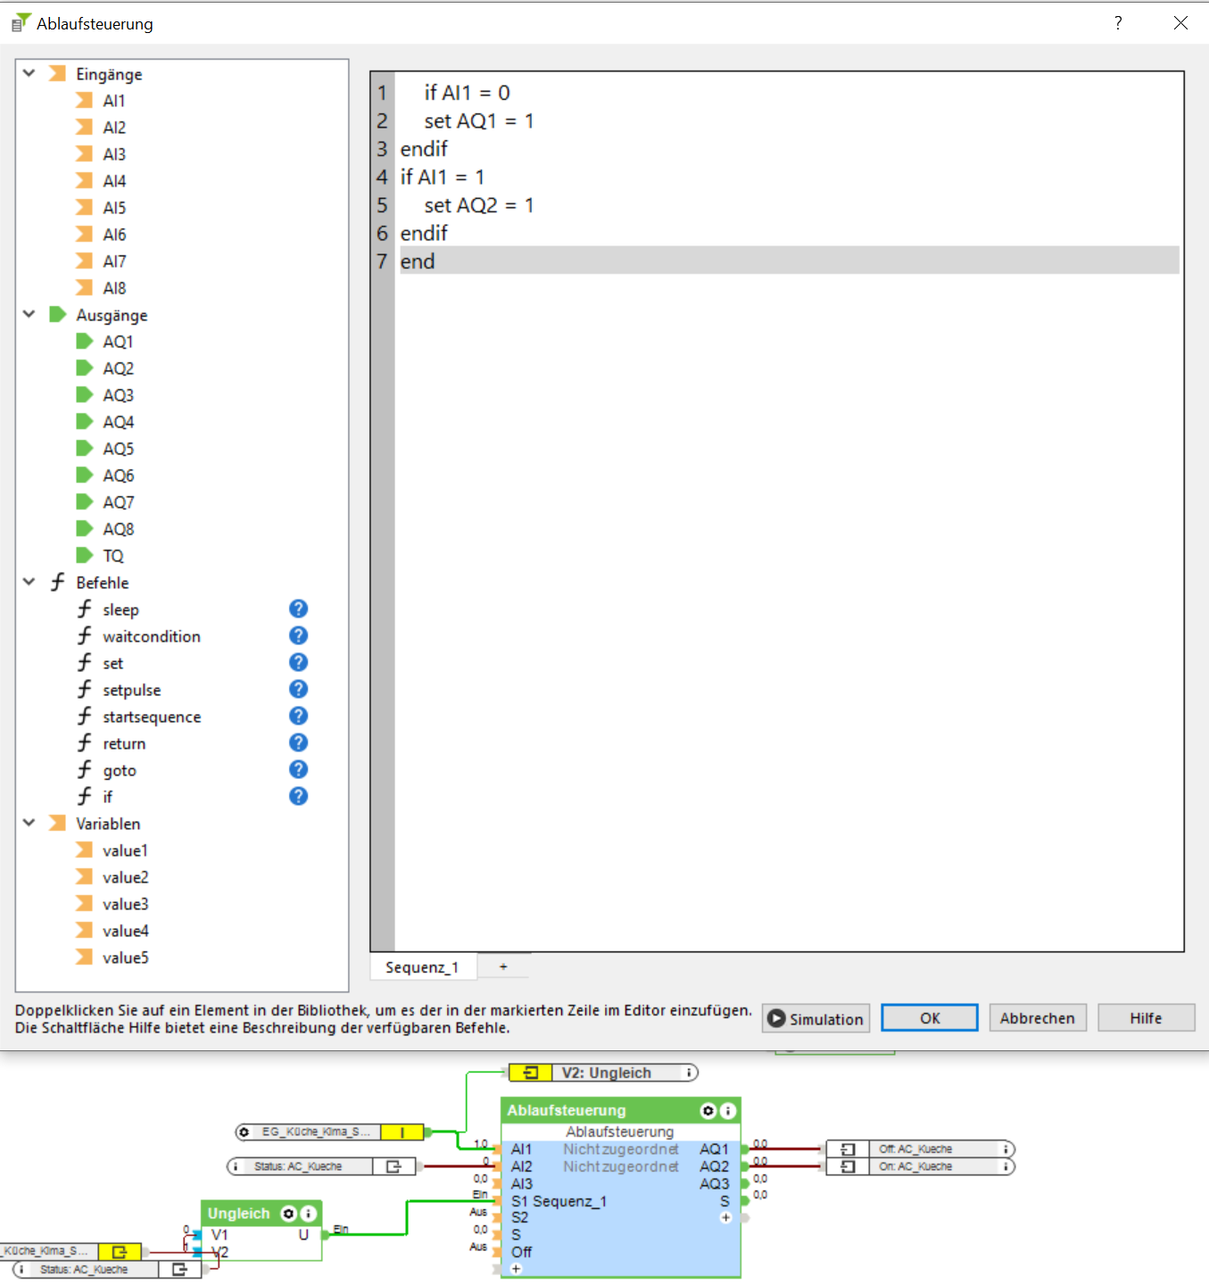
Task: Click the Ablaufsteuerung block settings gear icon
Action: pos(708,1111)
